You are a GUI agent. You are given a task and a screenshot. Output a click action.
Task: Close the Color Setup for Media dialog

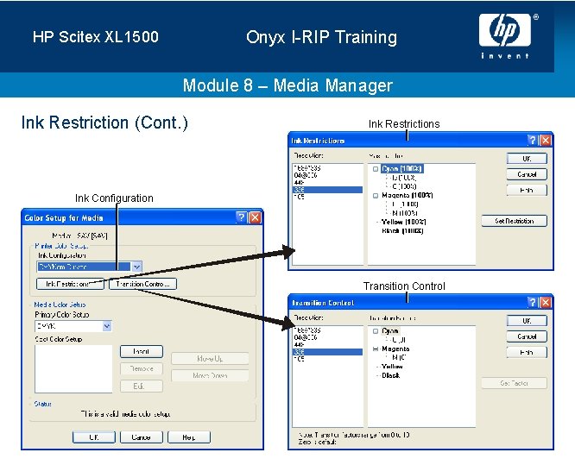(x=255, y=217)
